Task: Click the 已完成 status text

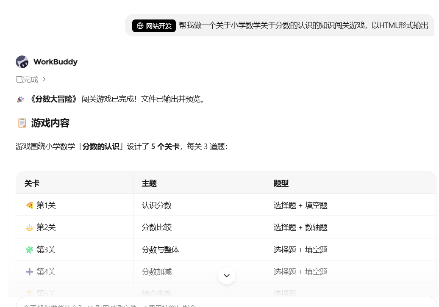Action: (x=27, y=80)
